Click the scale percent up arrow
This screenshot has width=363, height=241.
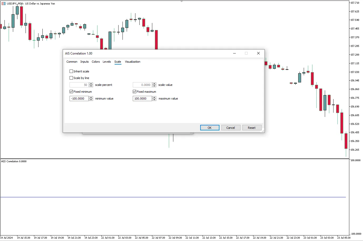click(91, 84)
